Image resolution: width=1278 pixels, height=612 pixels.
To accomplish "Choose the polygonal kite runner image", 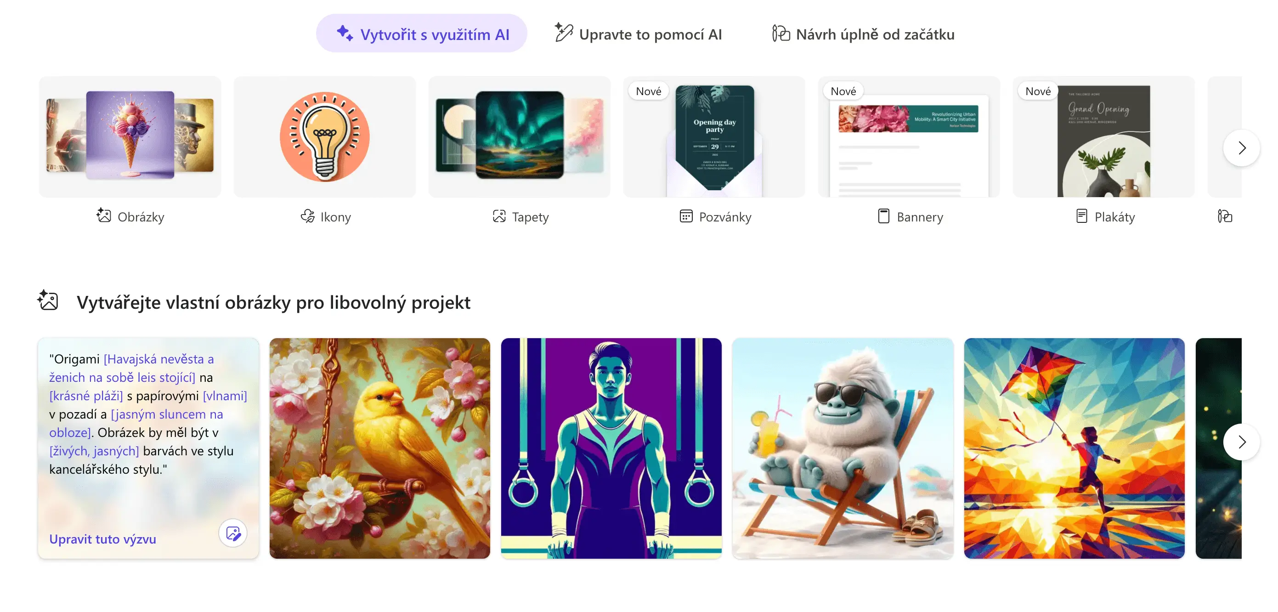I will (x=1074, y=448).
